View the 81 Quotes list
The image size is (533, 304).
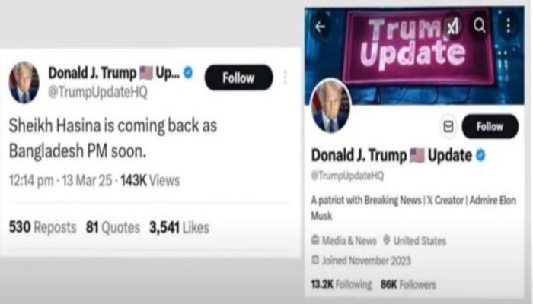coord(113,227)
